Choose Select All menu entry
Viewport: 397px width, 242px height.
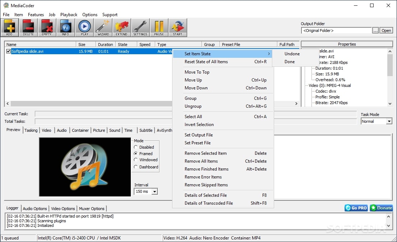click(x=223, y=116)
